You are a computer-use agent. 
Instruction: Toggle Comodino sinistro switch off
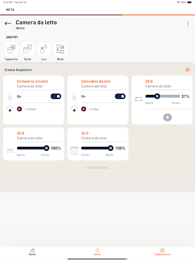click(56, 96)
